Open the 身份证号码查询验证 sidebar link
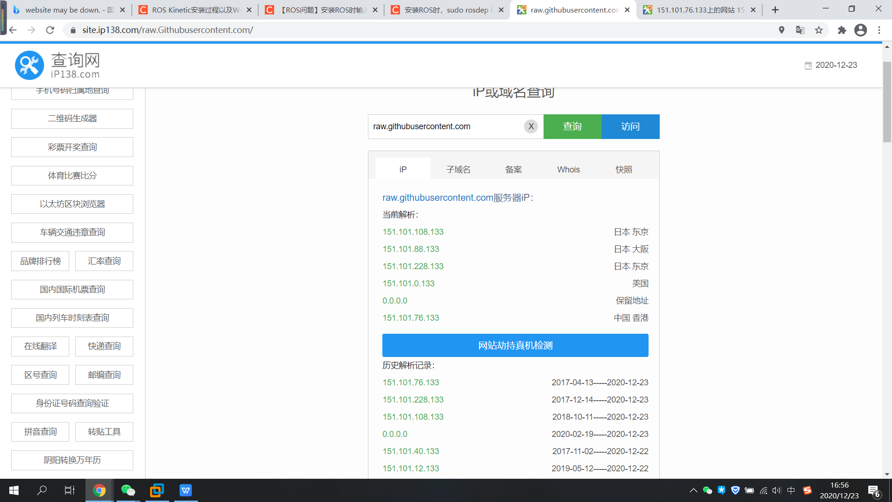The width and height of the screenshot is (892, 502). pyautogui.click(x=72, y=403)
